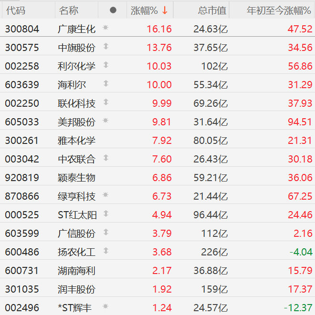Viewport: 315px width, 315px height.
Task: Click the 代码 column header
Action: click(x=16, y=10)
